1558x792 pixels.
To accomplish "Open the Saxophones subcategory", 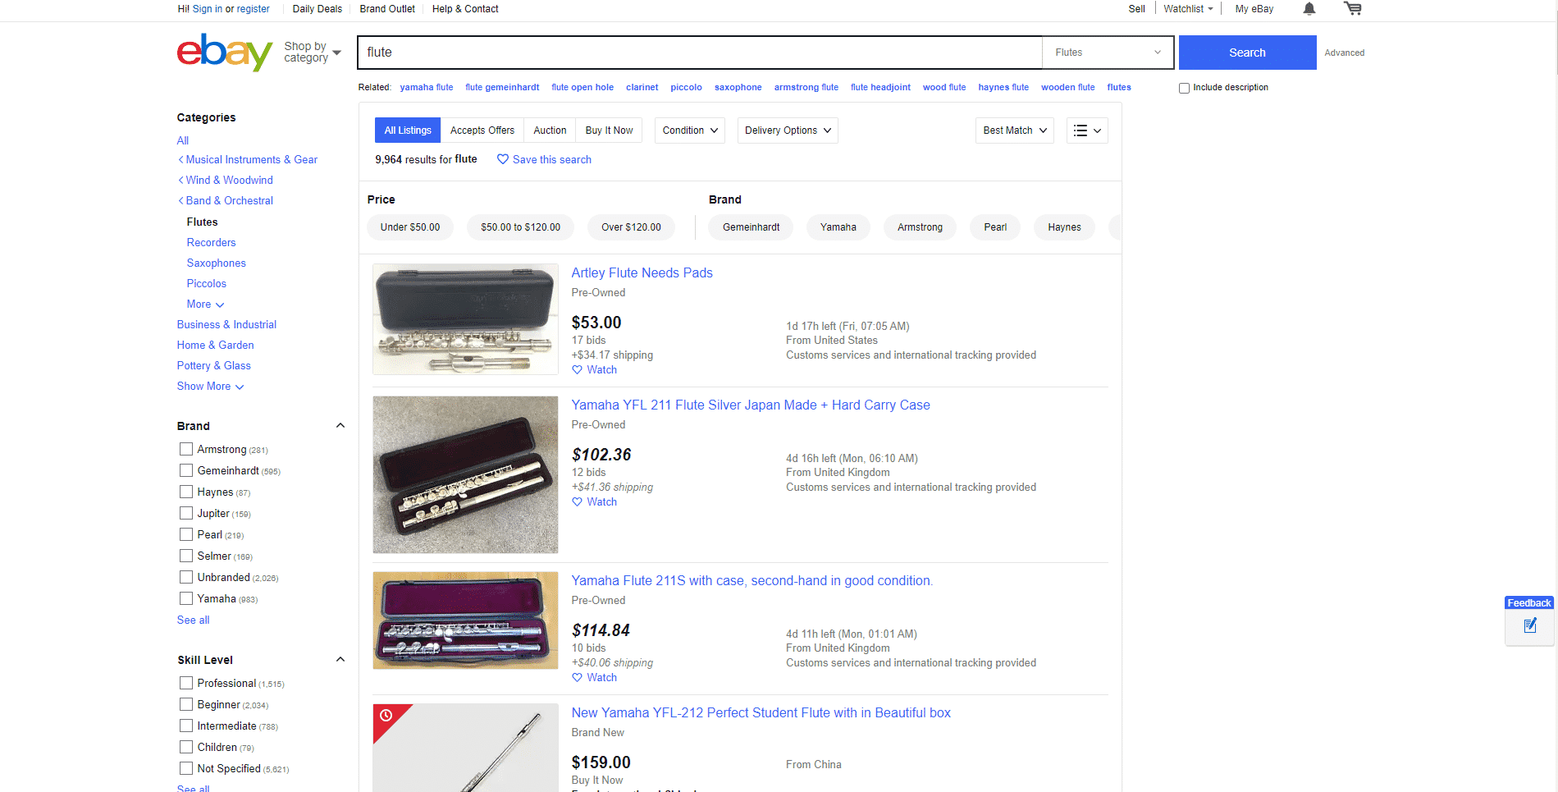I will pos(217,263).
